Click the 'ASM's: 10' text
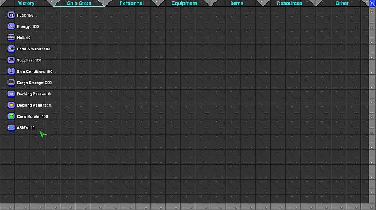 26,128
